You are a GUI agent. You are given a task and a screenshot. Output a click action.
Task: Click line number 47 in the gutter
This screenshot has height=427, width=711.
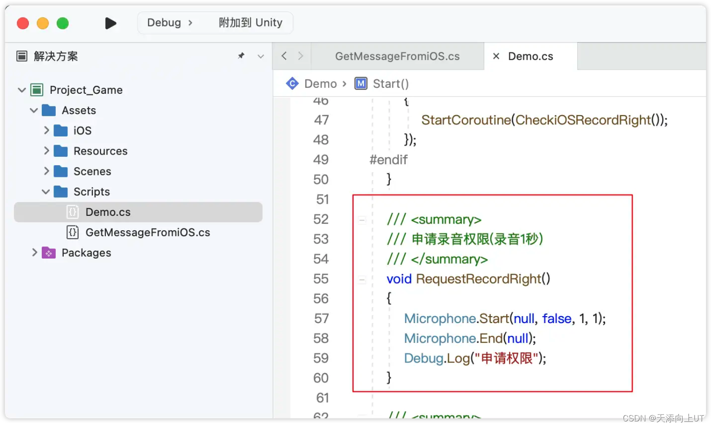pos(322,120)
